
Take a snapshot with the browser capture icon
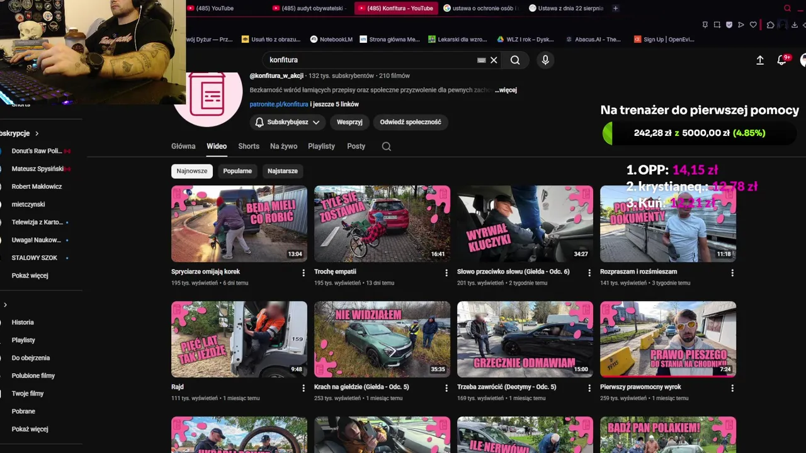[x=717, y=25]
